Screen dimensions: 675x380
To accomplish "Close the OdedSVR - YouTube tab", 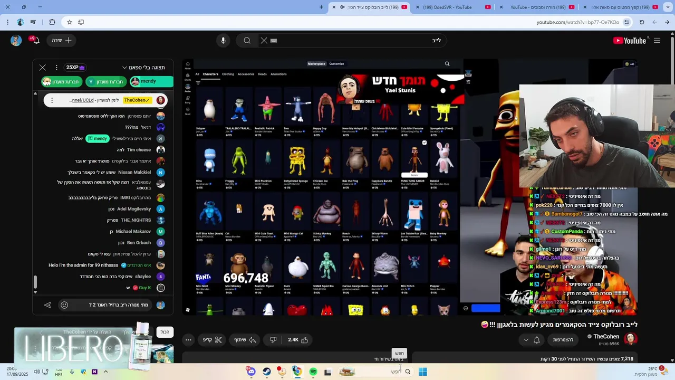I will click(418, 7).
